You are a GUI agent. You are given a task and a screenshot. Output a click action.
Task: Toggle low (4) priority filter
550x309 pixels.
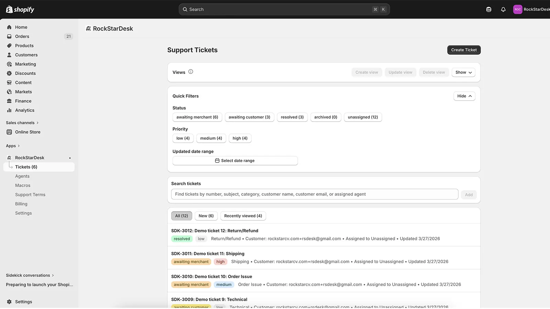coord(183,138)
